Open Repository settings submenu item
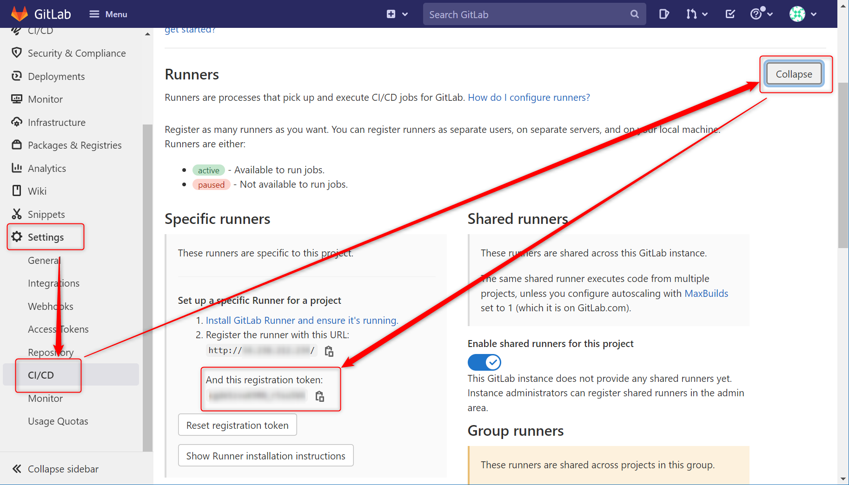849x485 pixels. point(51,352)
